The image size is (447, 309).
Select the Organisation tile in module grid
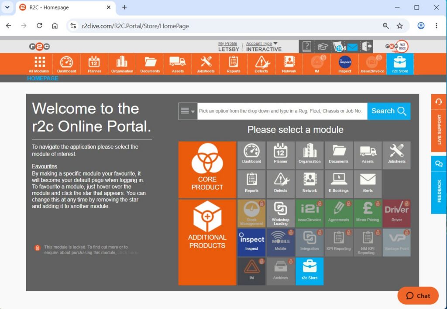pyautogui.click(x=309, y=155)
